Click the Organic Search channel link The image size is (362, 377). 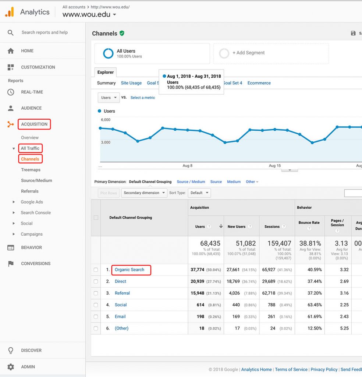point(129,270)
